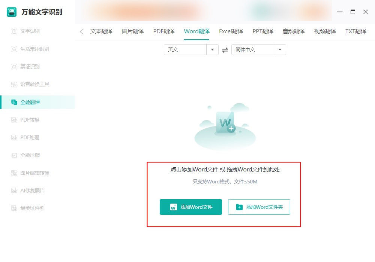Click the 全能翻译 sidebar icon
Screen dimensions: 375x262
[14, 102]
